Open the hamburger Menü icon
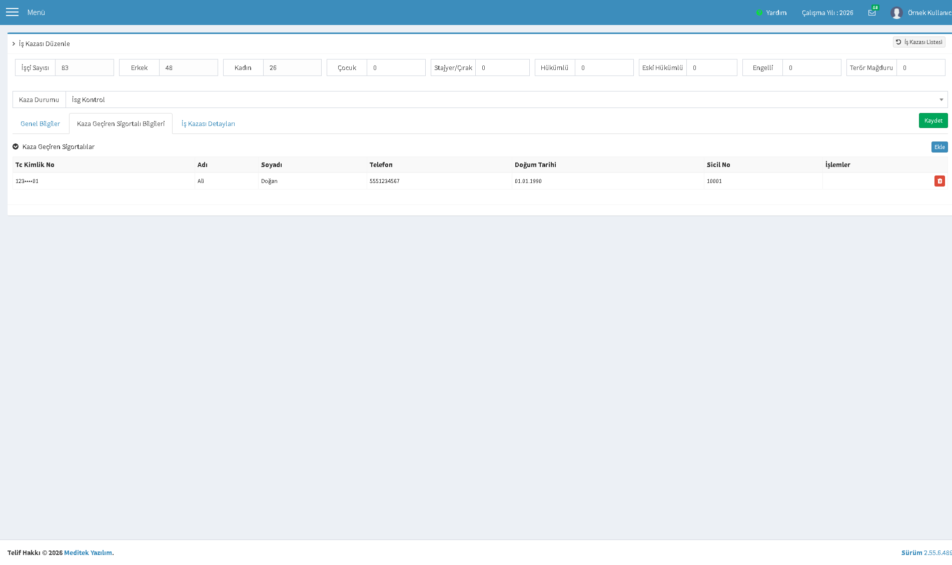 [x=12, y=12]
